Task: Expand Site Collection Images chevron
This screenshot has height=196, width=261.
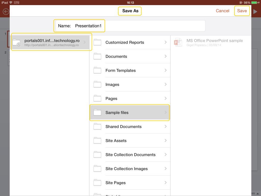Action: coord(166,169)
